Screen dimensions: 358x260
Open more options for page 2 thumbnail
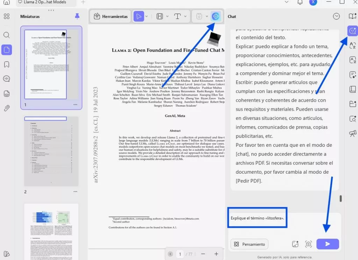(76, 192)
